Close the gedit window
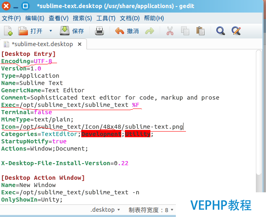This screenshot has width=266, height=217. [6, 6]
